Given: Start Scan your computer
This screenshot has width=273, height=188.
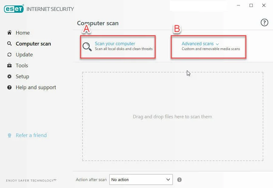Looking at the screenshot, I should tap(115, 44).
